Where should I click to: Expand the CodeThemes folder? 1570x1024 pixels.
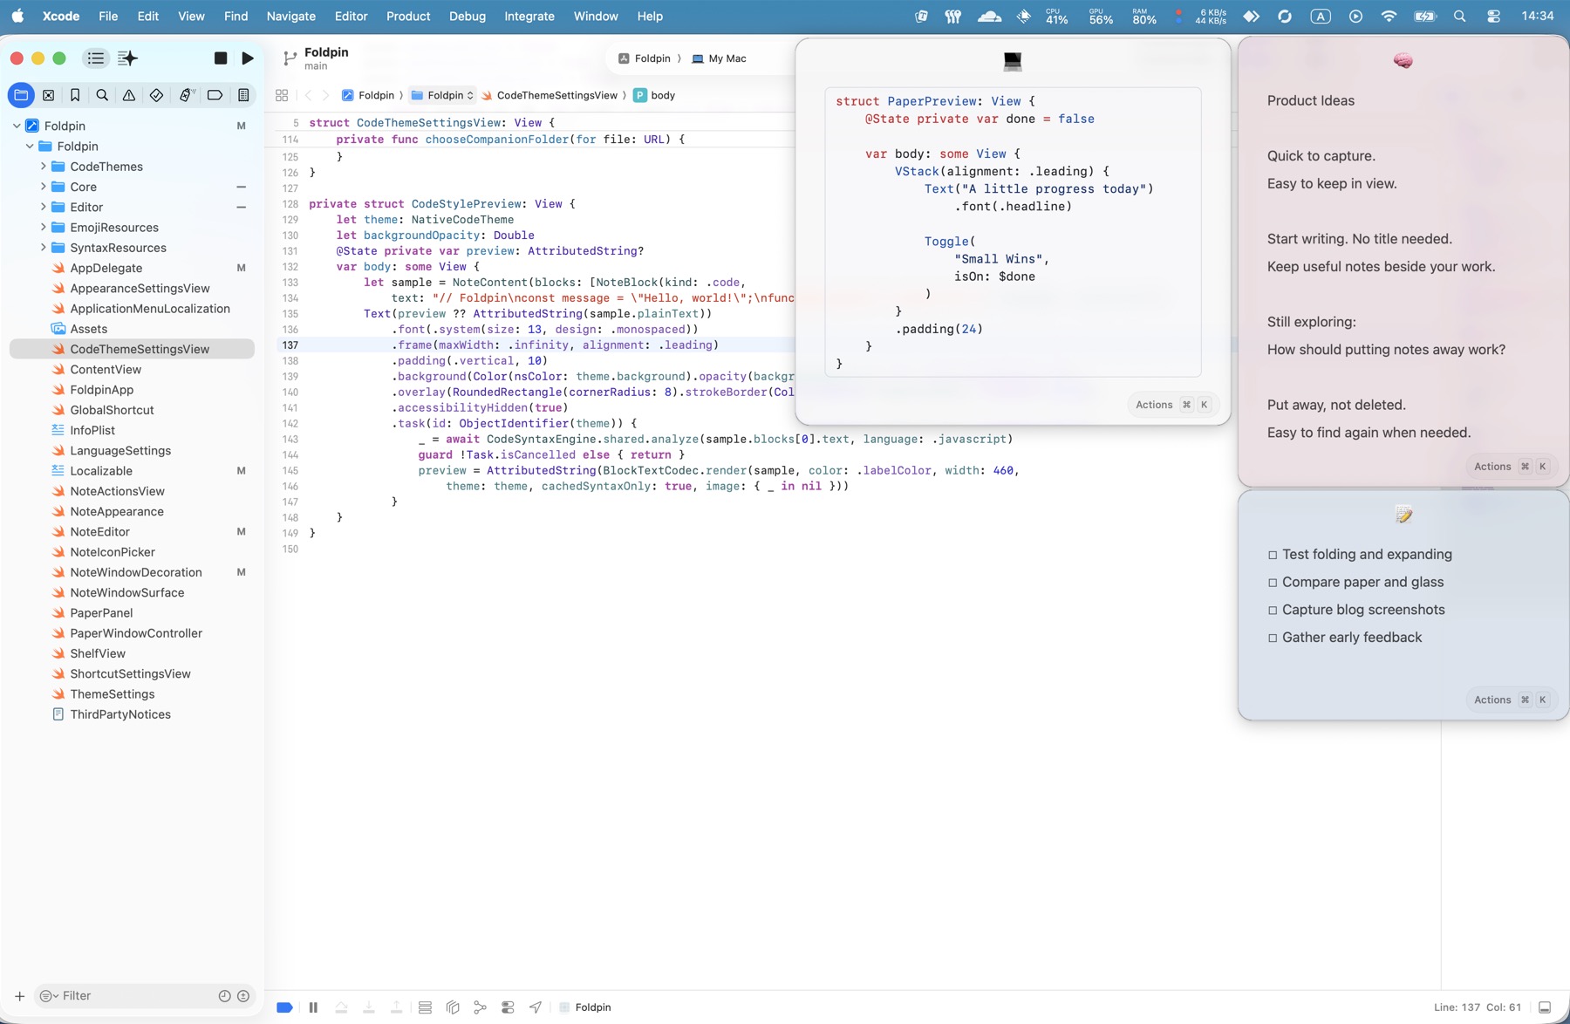[43, 167]
